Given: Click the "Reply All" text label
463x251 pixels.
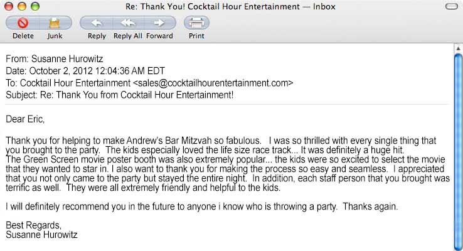Looking at the screenshot, I should [x=128, y=36].
